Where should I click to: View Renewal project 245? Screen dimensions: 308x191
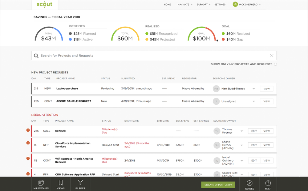[266, 131]
